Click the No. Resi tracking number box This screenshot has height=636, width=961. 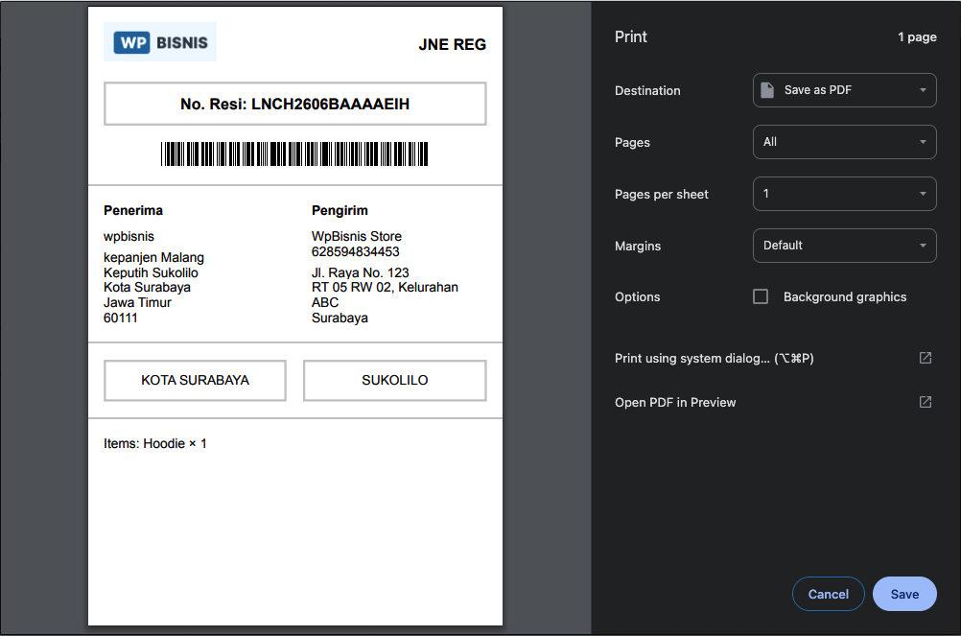pos(294,104)
